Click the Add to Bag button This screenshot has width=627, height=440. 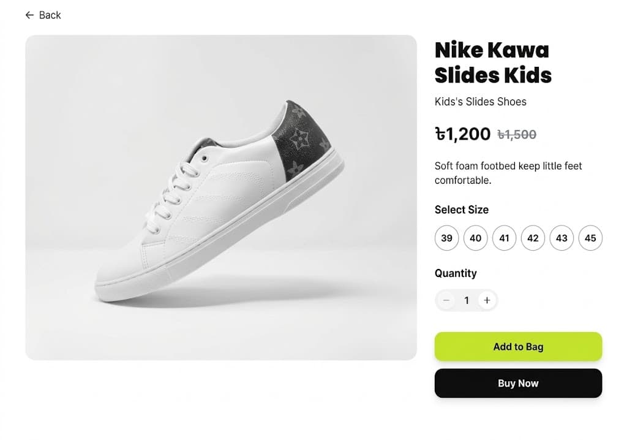(518, 347)
